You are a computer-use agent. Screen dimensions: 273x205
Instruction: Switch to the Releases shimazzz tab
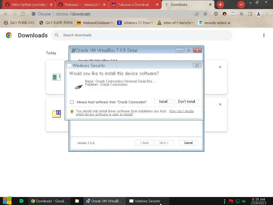(82, 5)
